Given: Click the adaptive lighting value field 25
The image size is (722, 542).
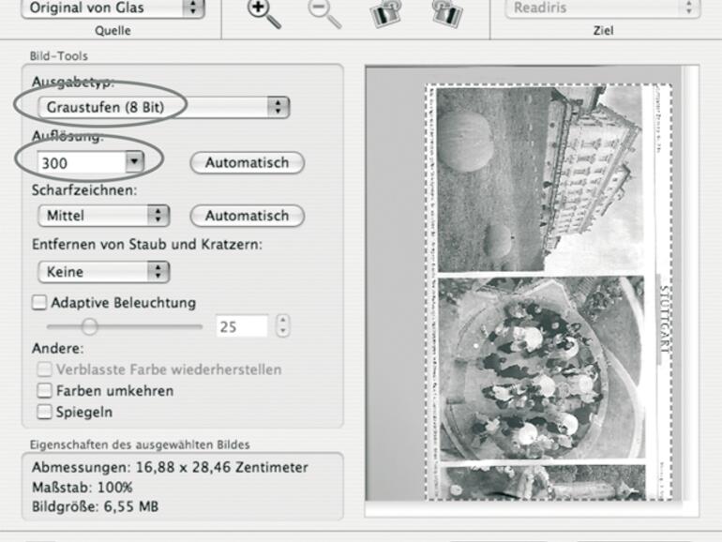Looking at the screenshot, I should click(x=242, y=326).
